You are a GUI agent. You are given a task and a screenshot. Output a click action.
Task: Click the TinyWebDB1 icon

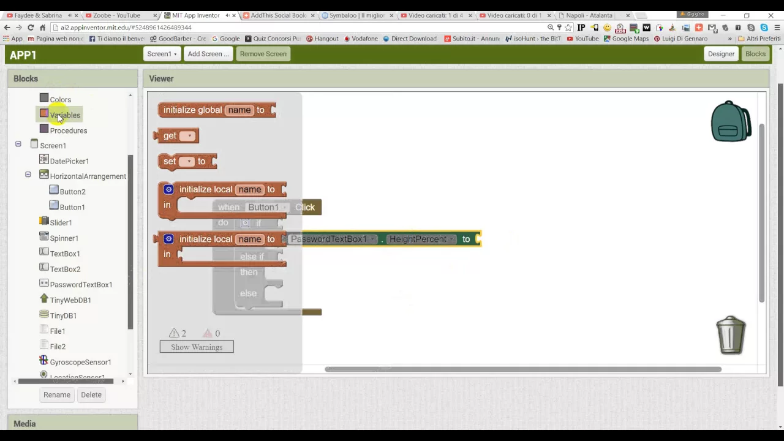coord(44,298)
